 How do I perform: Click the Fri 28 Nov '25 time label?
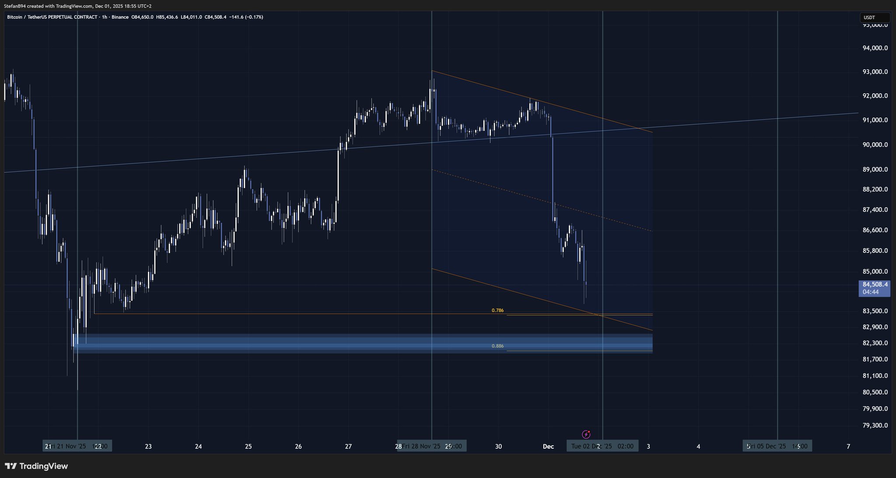pos(431,446)
